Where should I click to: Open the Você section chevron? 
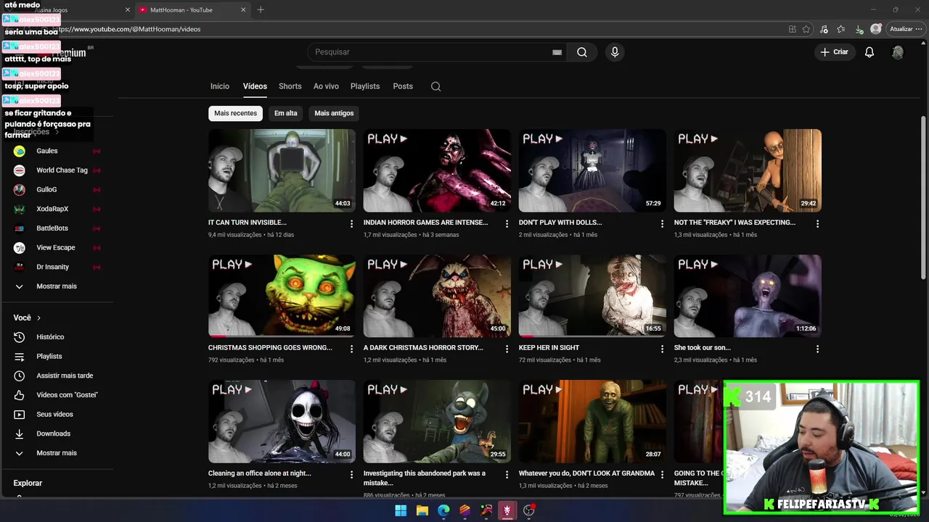[x=38, y=318]
